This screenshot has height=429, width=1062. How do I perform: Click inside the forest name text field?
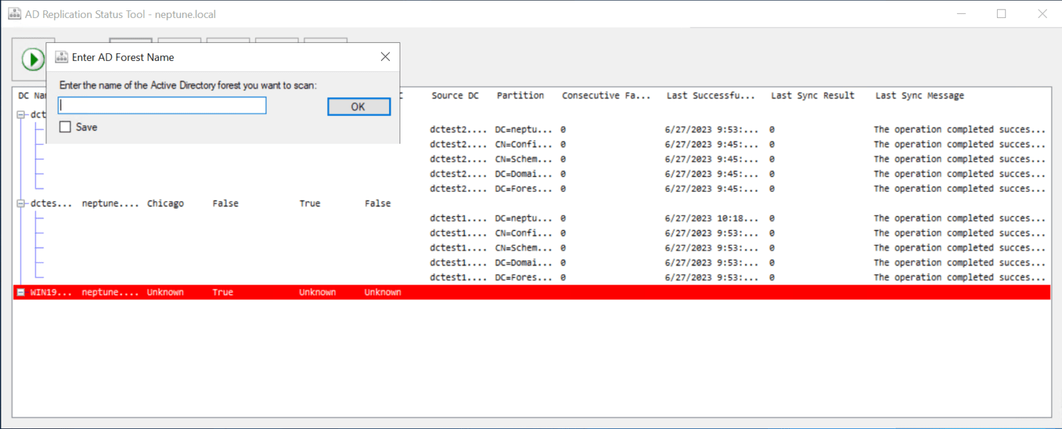tap(161, 105)
